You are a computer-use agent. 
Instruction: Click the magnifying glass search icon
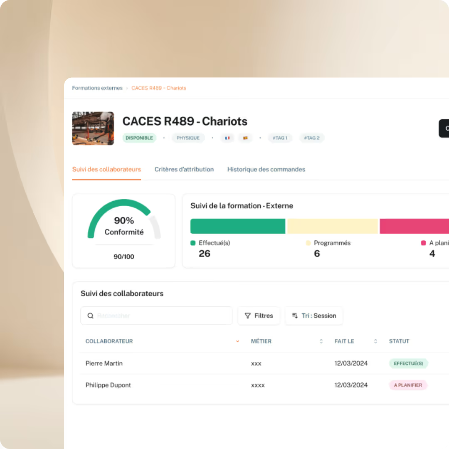point(91,316)
